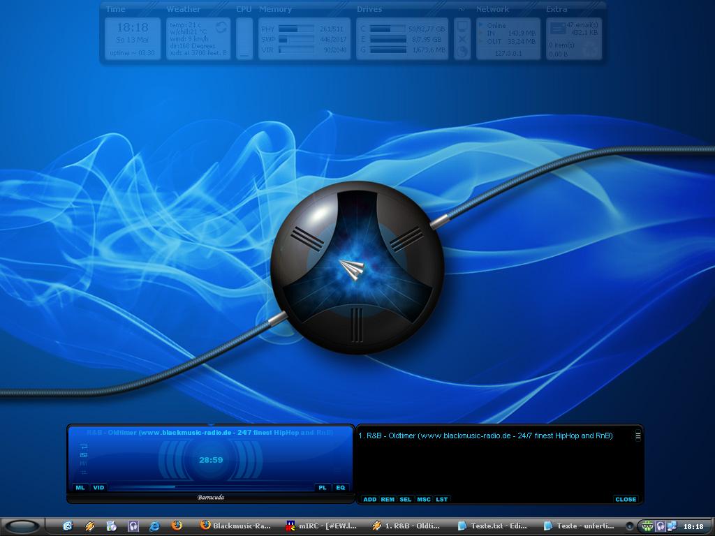The image size is (715, 536).
Task: Click the Winamp seek bar progress slider
Action: [x=211, y=487]
